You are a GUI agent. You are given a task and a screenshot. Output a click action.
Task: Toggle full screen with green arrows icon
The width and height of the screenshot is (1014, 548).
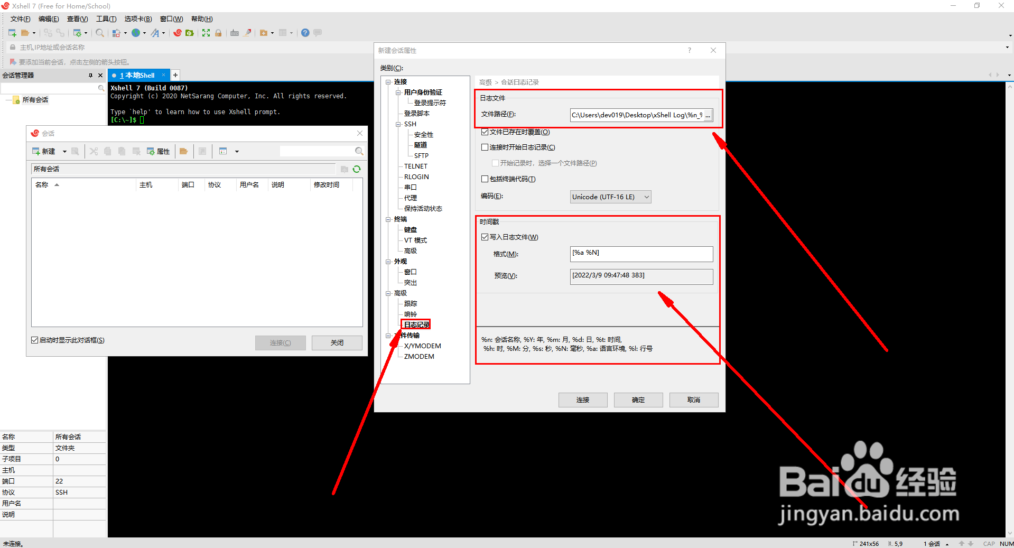pos(206,33)
